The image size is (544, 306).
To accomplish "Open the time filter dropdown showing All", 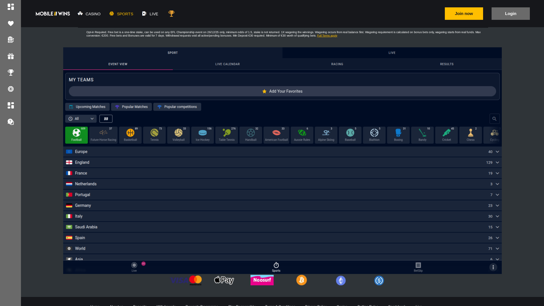I will [x=80, y=119].
